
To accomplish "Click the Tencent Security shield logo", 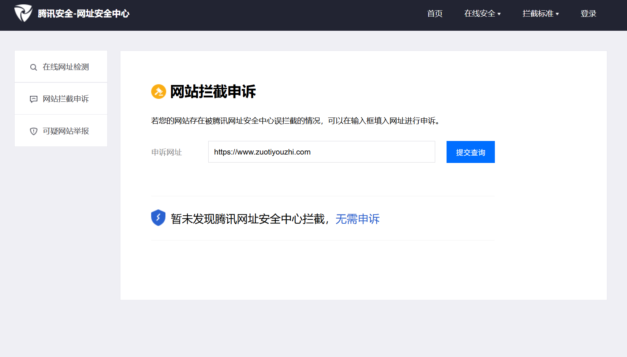I will click(x=23, y=13).
